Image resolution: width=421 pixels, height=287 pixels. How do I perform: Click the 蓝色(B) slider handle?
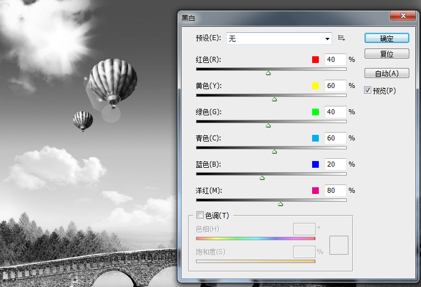(x=262, y=178)
